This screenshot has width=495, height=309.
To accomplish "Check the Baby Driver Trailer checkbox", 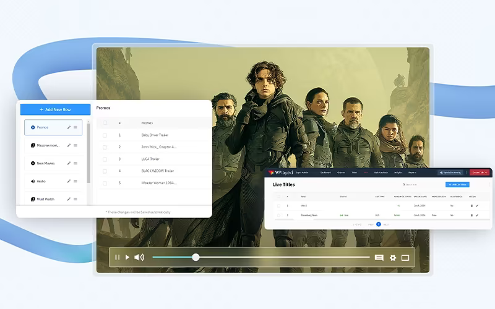I will coord(105,135).
